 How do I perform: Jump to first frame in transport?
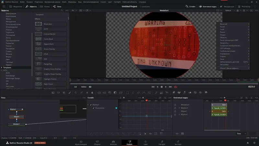(153, 87)
